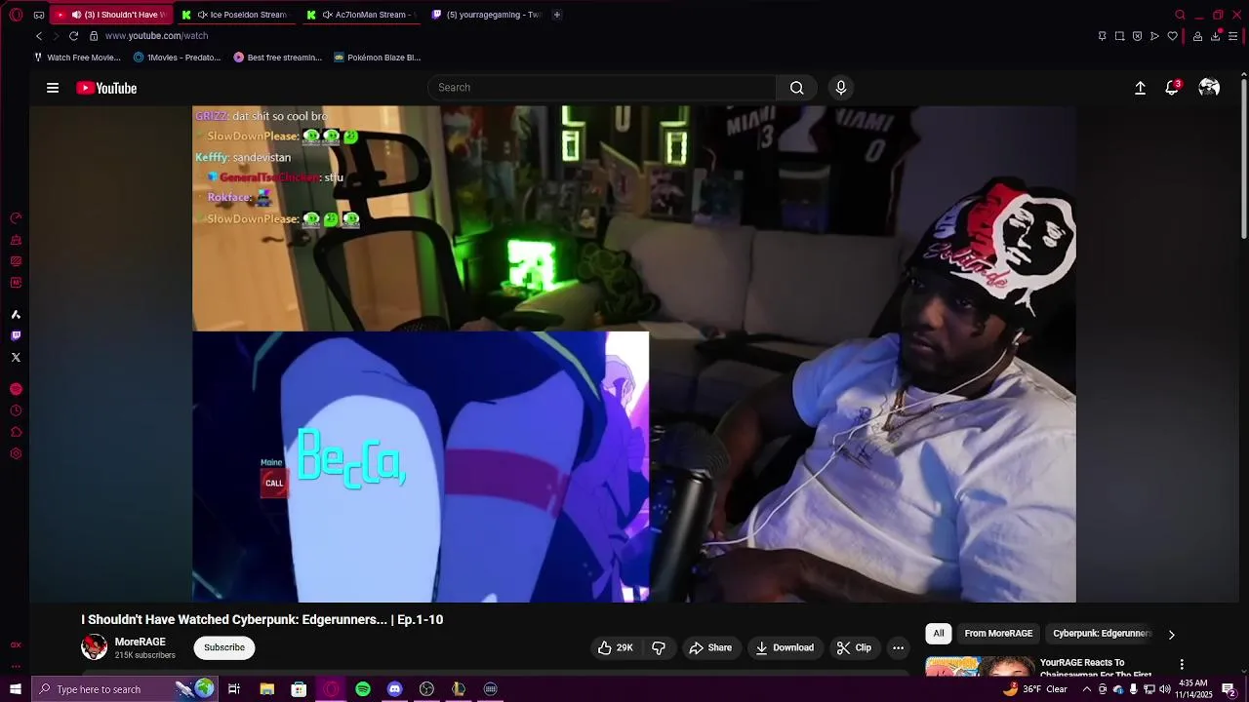The image size is (1249, 702).
Task: Like the video with 29K likes
Action: point(615,647)
